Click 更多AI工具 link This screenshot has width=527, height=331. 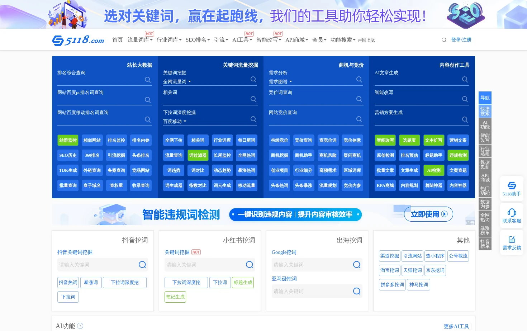pos(456,326)
